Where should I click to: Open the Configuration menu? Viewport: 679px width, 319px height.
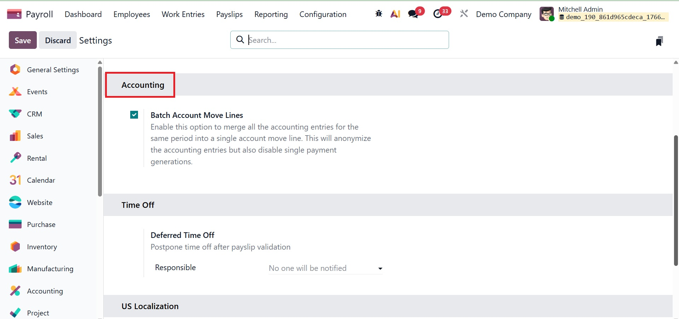(323, 14)
